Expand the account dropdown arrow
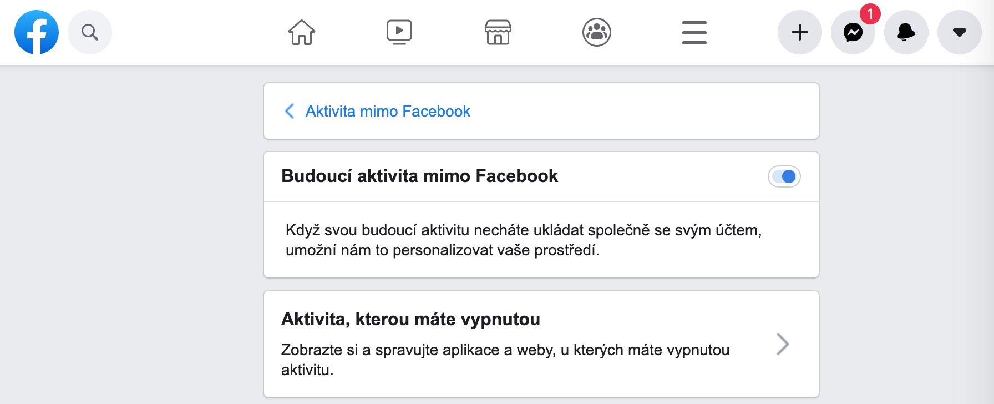The height and width of the screenshot is (404, 994). pos(960,32)
